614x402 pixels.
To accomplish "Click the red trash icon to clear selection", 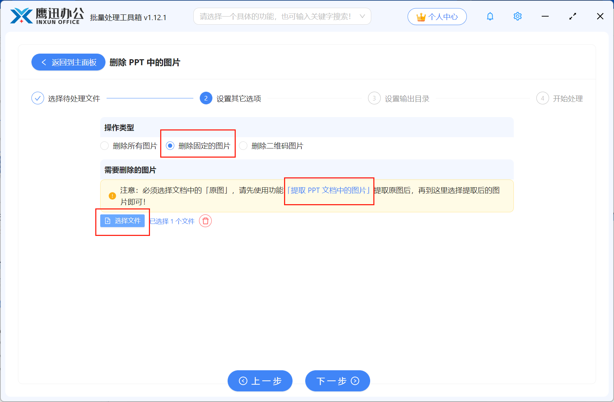I will [x=205, y=221].
